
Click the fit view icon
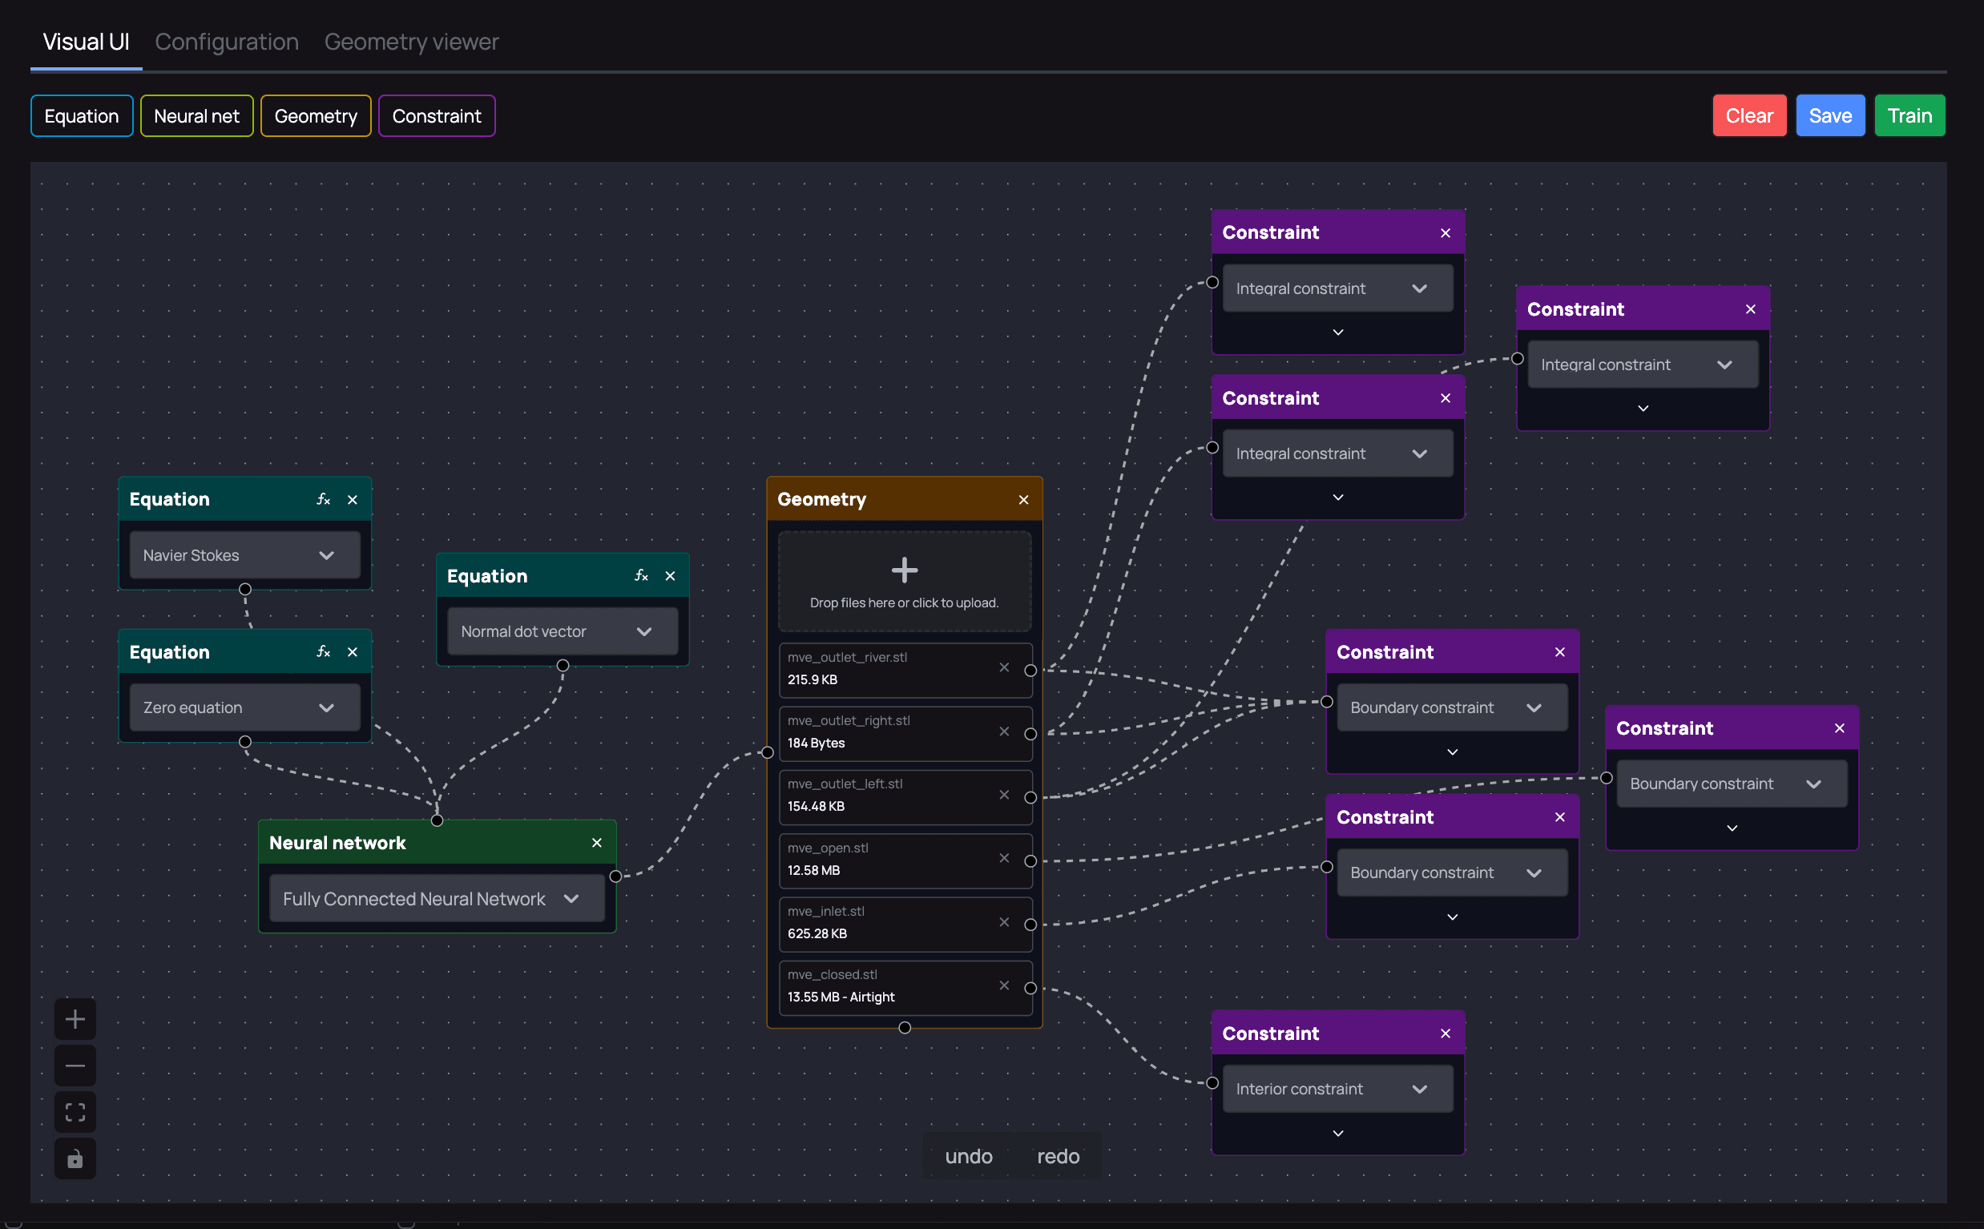(75, 1112)
